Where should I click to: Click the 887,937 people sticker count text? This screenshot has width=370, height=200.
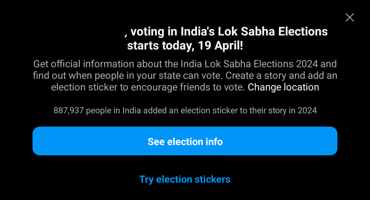[68, 110]
